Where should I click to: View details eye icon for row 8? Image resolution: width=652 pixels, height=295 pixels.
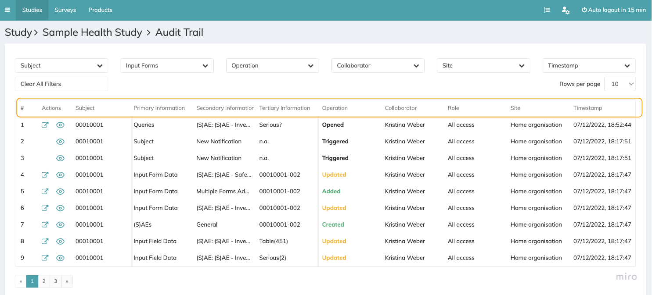pyautogui.click(x=61, y=242)
